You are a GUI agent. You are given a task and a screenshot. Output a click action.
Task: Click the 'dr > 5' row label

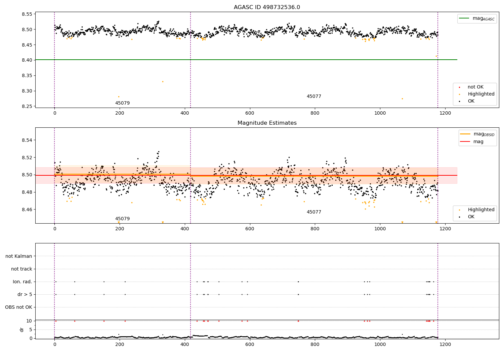point(25,295)
